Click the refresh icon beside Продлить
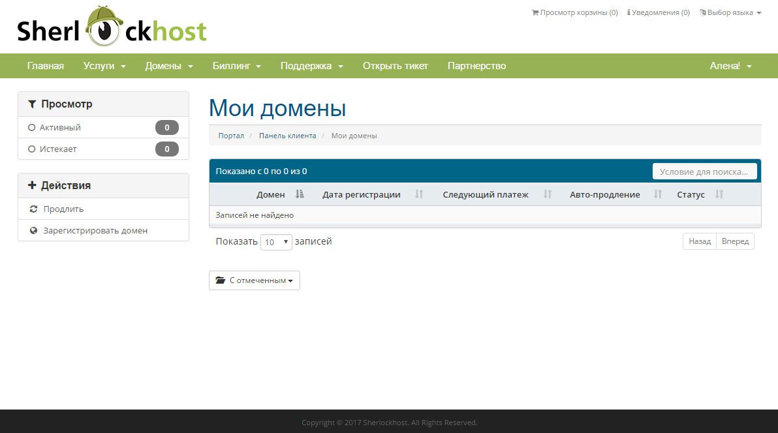 pos(33,209)
